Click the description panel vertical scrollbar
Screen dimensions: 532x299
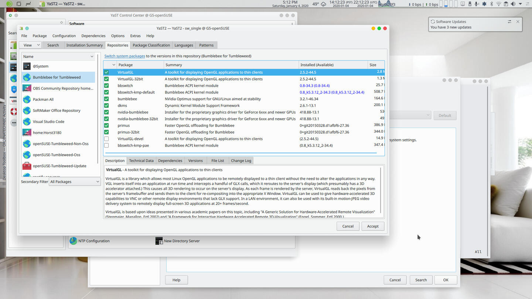tap(381, 191)
